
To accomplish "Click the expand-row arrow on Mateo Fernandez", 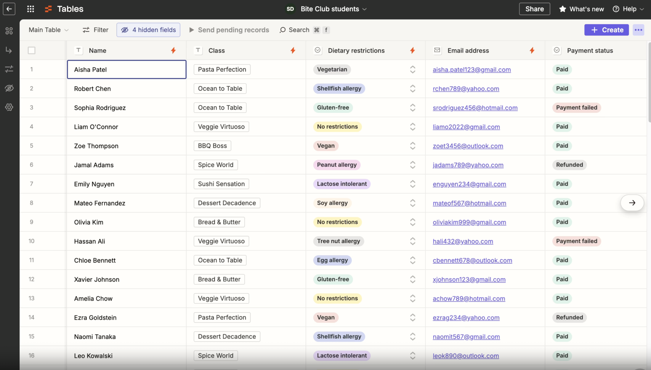I will 632,203.
